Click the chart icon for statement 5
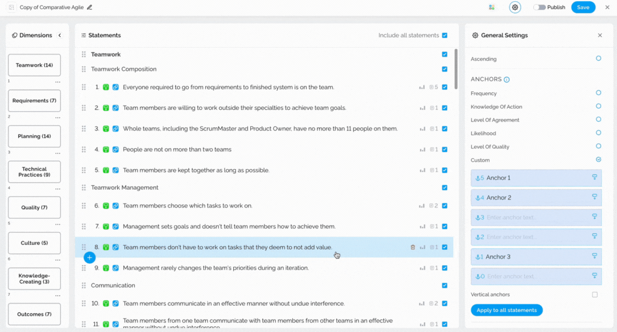 pos(422,170)
